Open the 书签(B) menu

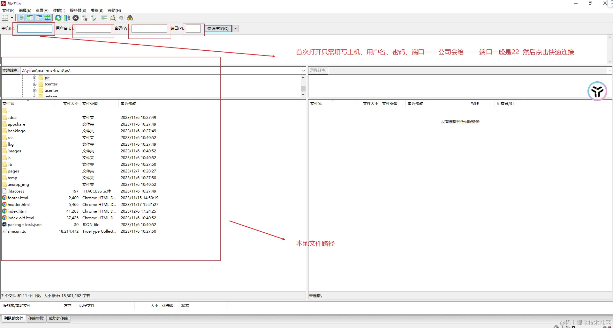[x=97, y=10]
